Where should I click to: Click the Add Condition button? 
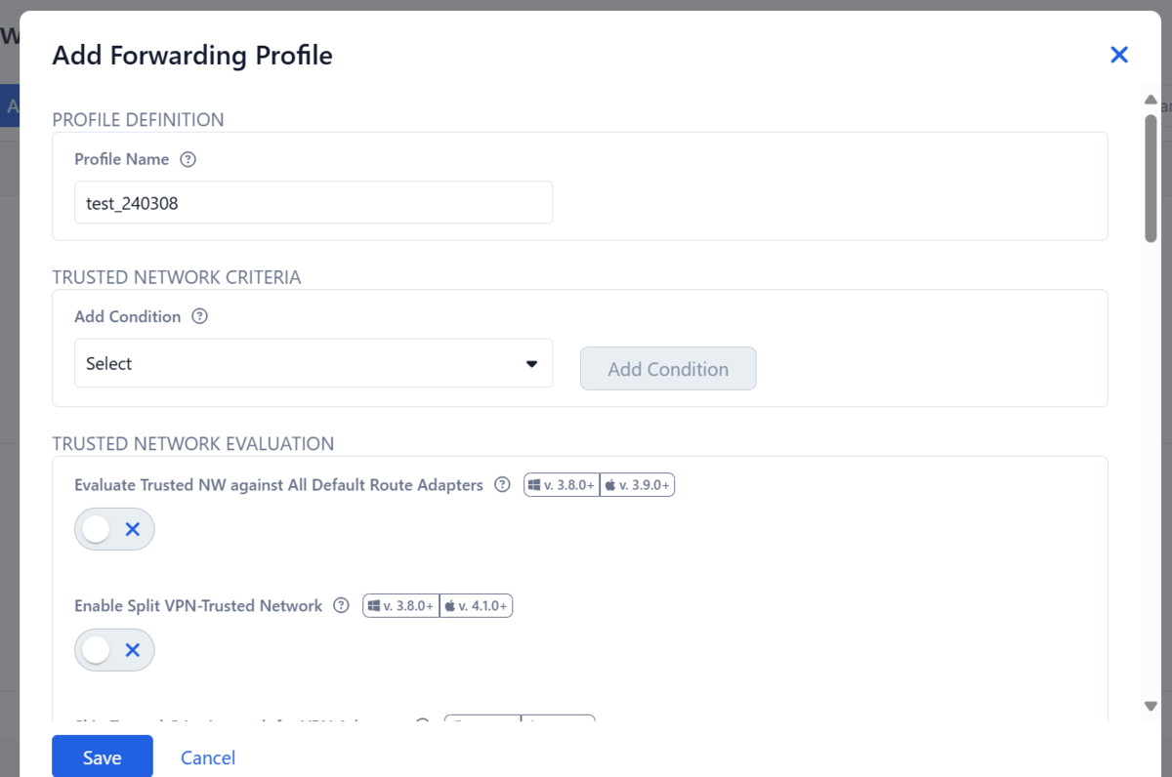[668, 368]
